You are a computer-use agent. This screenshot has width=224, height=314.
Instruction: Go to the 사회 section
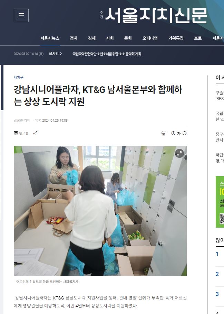[110, 38]
